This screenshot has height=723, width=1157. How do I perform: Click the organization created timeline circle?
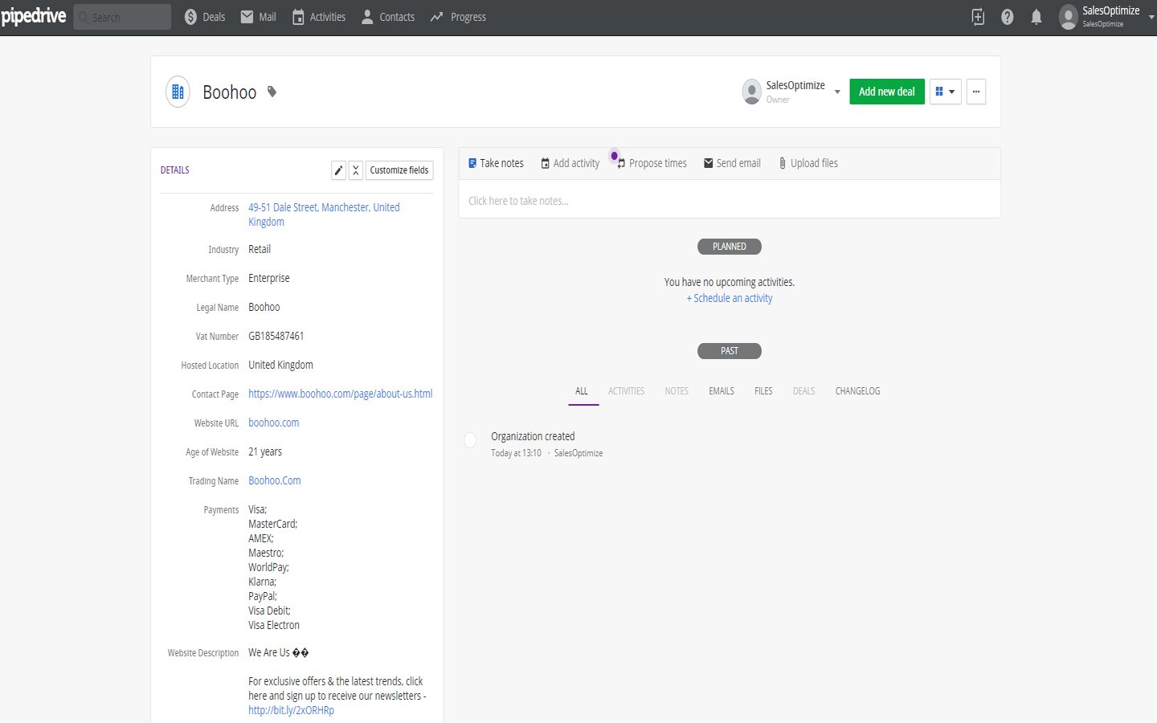[470, 440]
